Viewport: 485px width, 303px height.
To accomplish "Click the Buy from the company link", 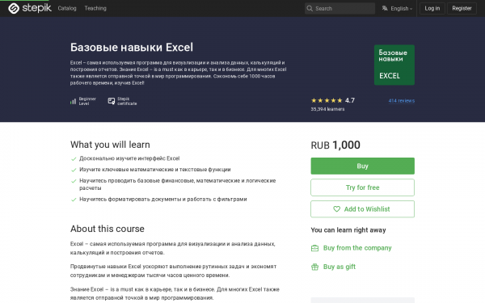I will click(x=357, y=248).
